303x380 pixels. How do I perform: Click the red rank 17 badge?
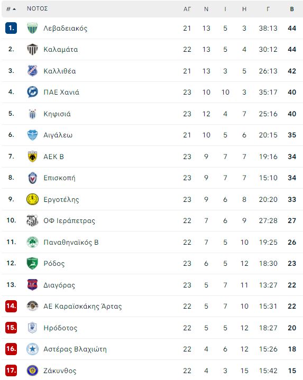11,370
